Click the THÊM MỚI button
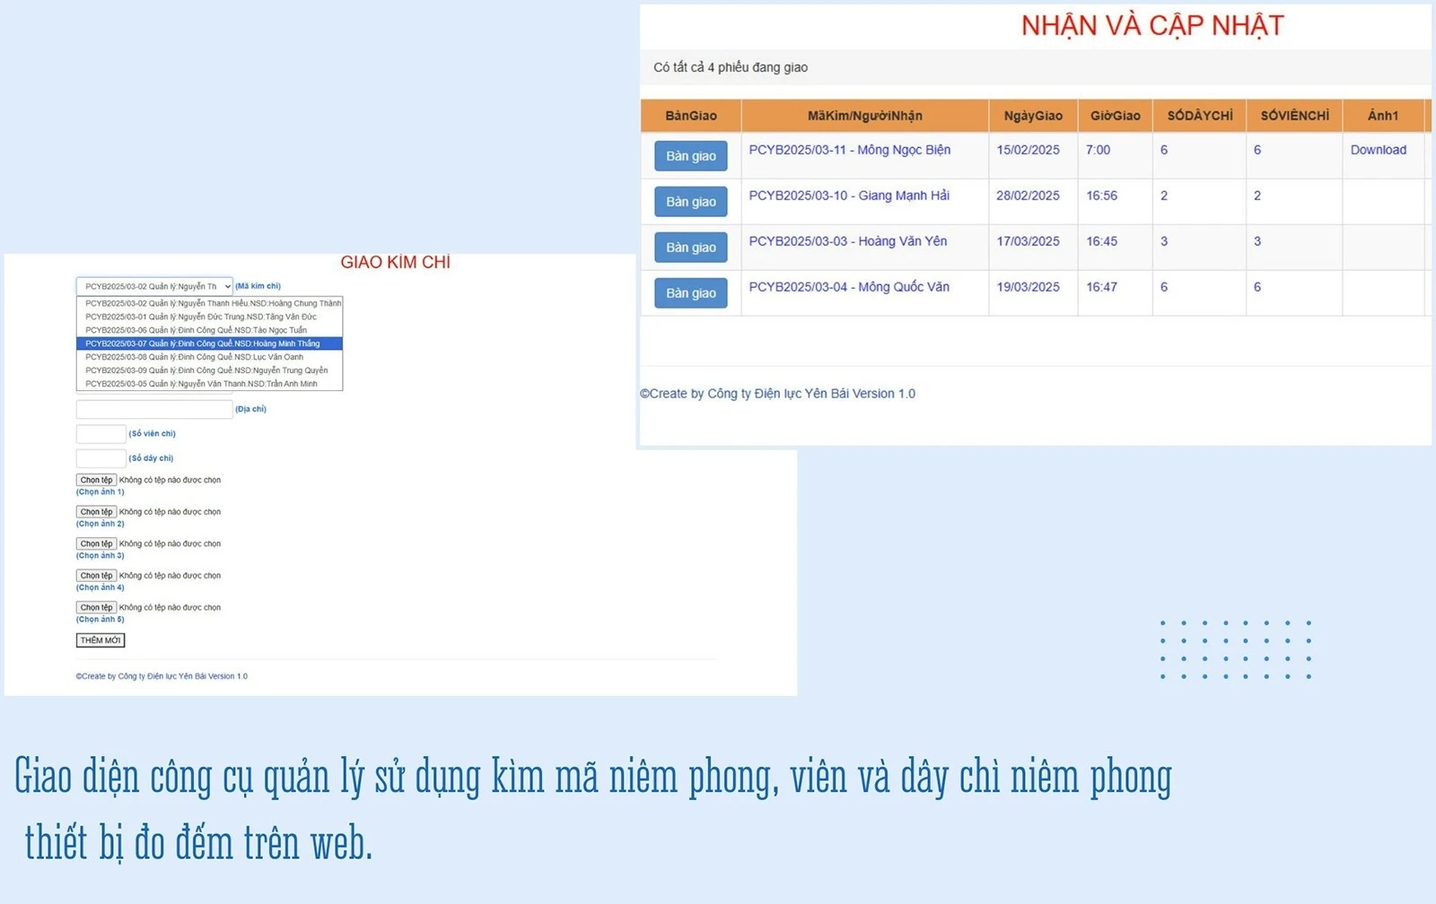1436x904 pixels. tap(101, 640)
